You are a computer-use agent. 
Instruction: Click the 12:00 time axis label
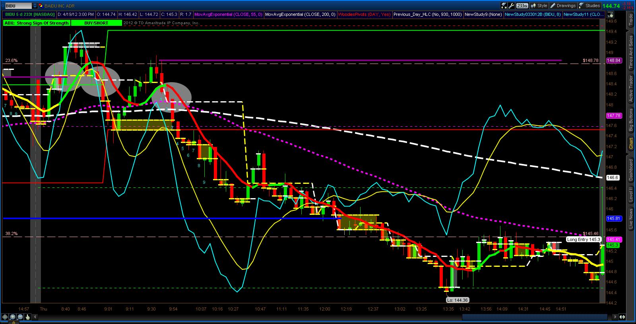pyautogui.click(x=325, y=309)
